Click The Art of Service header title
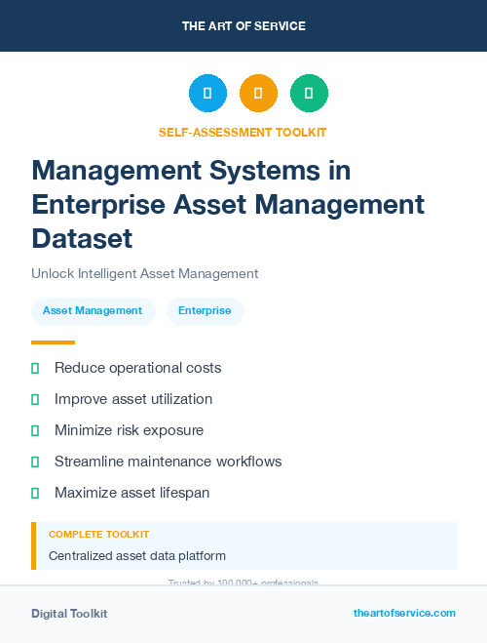The width and height of the screenshot is (487, 643). 243,26
